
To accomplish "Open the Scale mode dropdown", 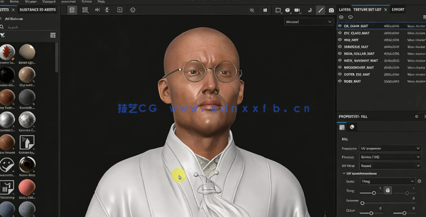I will (388, 181).
